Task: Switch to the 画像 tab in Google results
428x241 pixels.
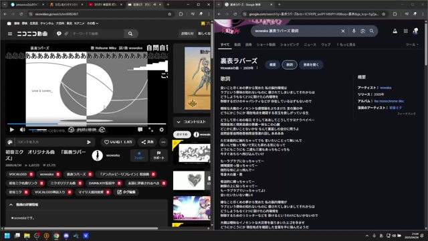Action: [248, 45]
